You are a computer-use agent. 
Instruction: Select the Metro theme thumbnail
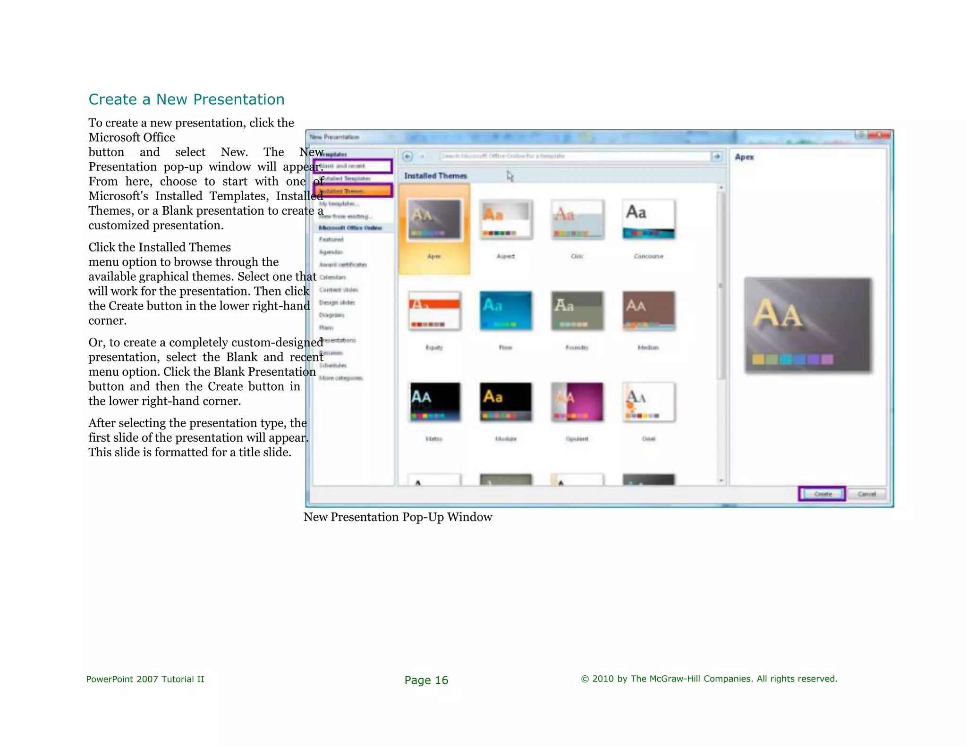[434, 402]
